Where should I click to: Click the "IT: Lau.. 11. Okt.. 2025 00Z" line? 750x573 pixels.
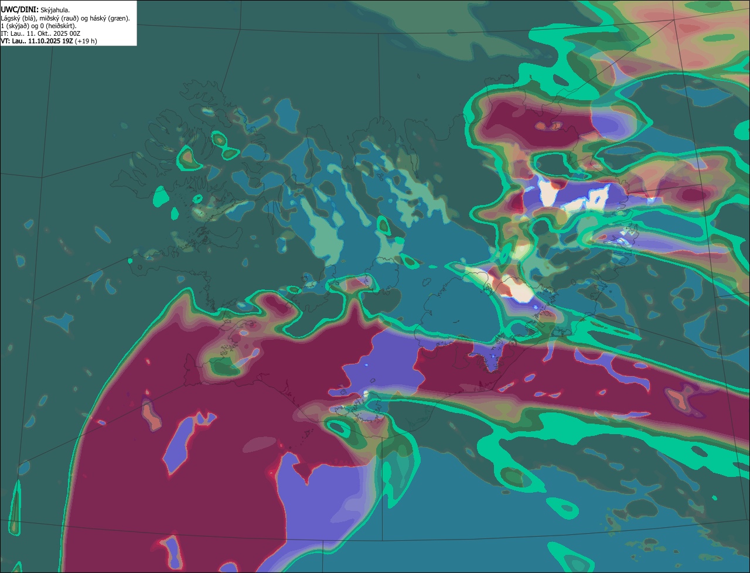pyautogui.click(x=40, y=33)
